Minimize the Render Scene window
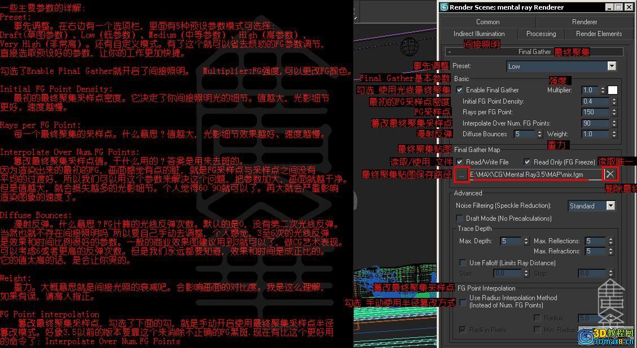The height and width of the screenshot is (348, 637). (x=609, y=7)
